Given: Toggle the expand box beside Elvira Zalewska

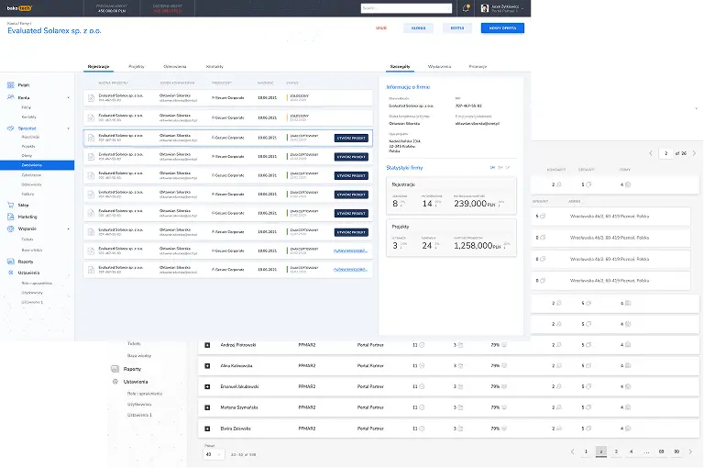Looking at the screenshot, I should tap(207, 429).
